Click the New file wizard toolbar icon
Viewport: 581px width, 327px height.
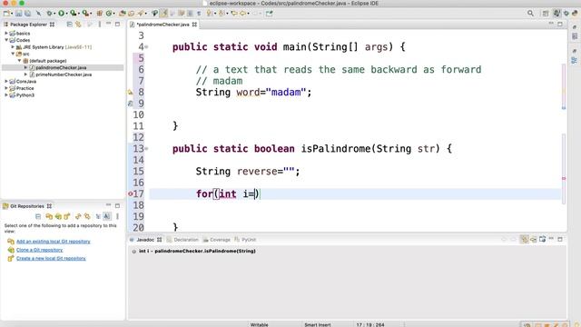coord(6,14)
